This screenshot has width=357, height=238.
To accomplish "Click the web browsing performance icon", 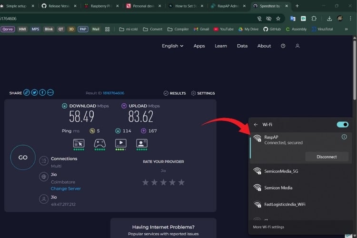I will pyautogui.click(x=79, y=143).
